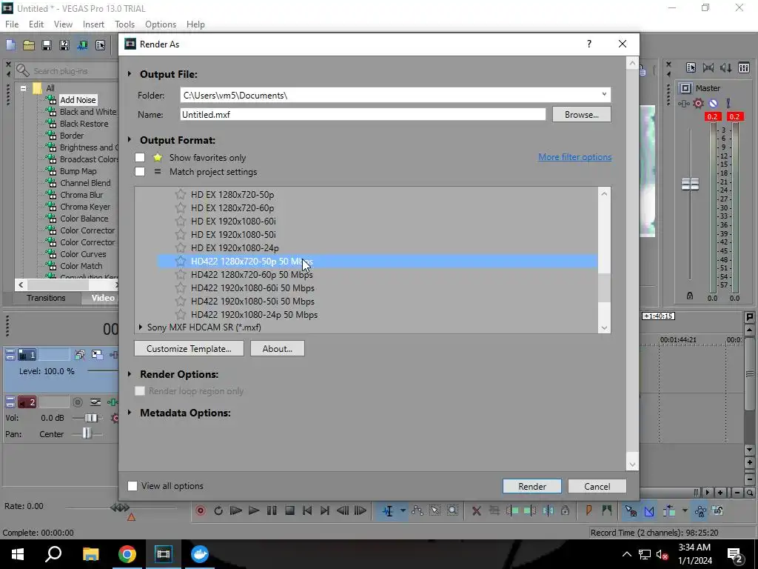Screen dimensions: 758x569
Task: Click the Go to Start transport button
Action: click(x=307, y=510)
